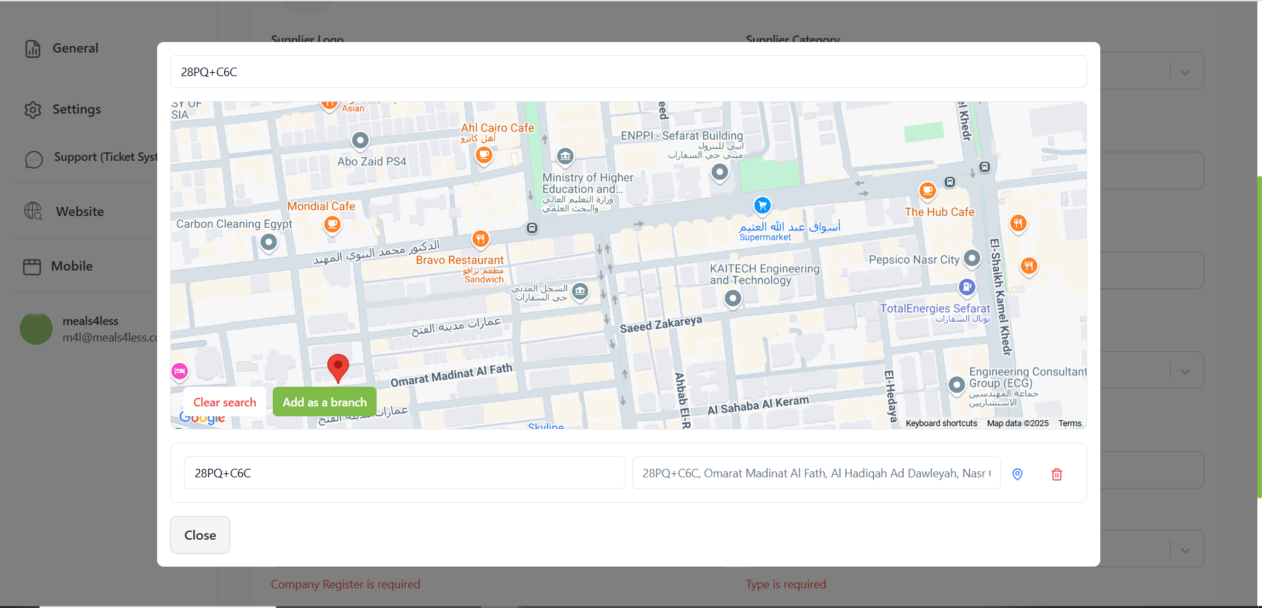The height and width of the screenshot is (608, 1262).
Task: Click the Bravo Restaurant fork-knife marker
Action: (x=480, y=239)
